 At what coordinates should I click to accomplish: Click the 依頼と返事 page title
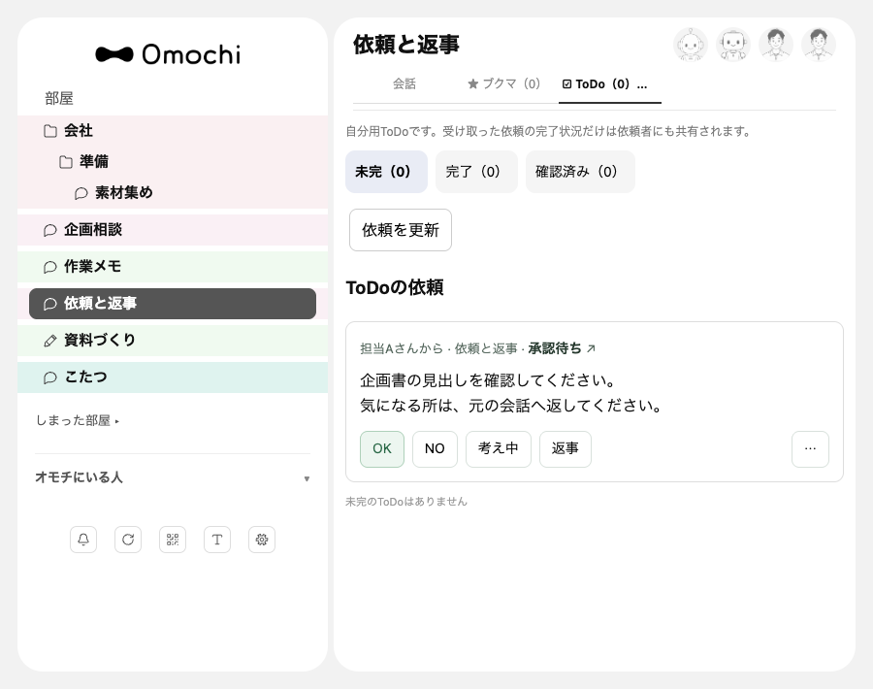pyautogui.click(x=406, y=45)
